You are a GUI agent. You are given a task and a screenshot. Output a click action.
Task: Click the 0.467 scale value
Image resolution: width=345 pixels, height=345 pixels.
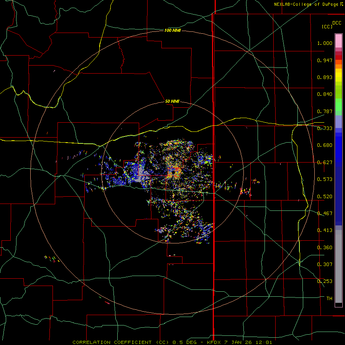[325, 214]
